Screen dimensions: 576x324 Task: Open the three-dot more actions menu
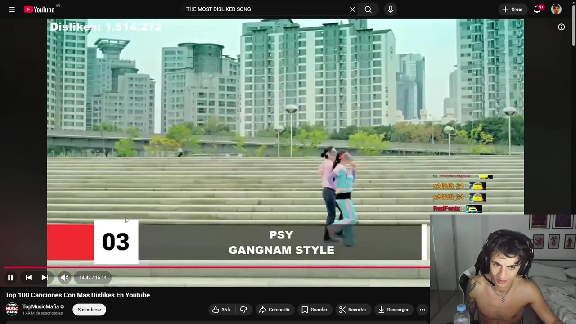point(422,310)
